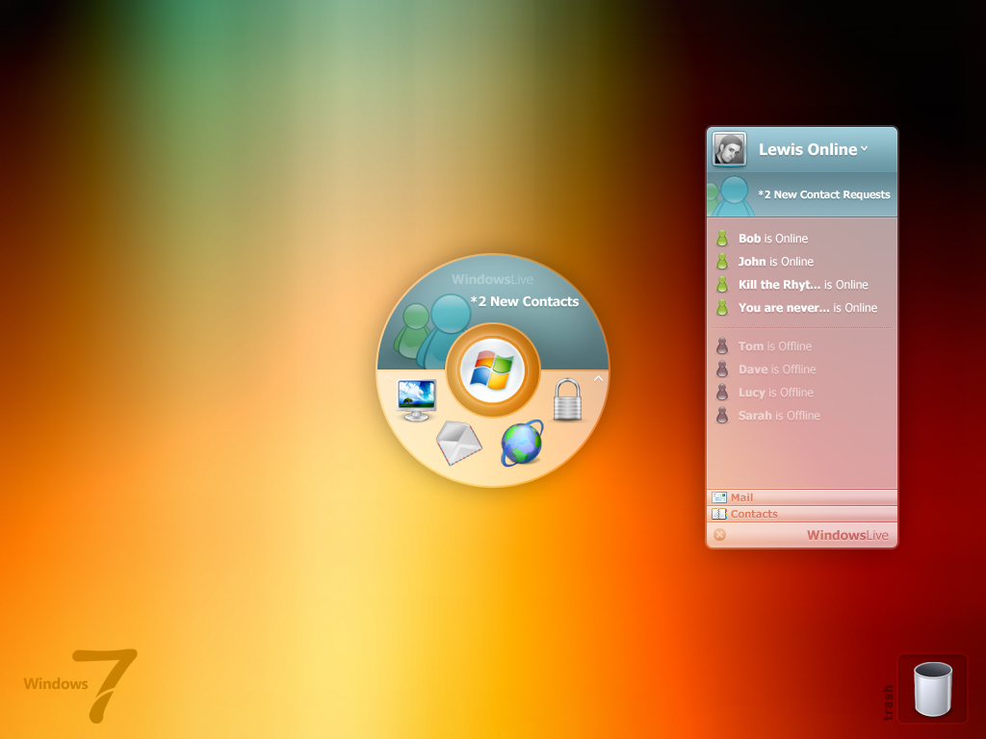Open Mail via the envelope icon on the wheel
The height and width of the screenshot is (739, 986).
click(459, 444)
